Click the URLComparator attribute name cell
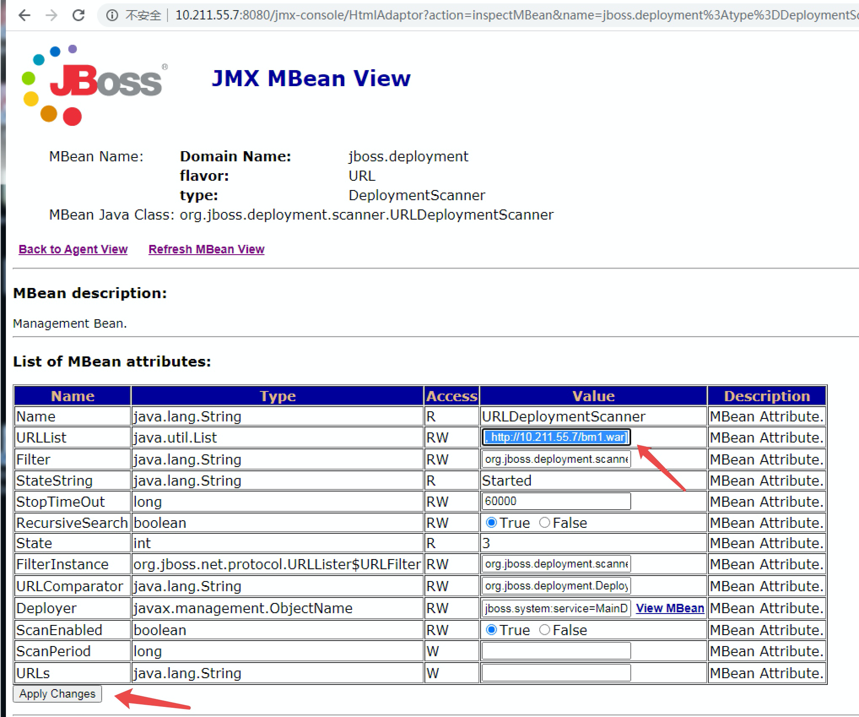The width and height of the screenshot is (859, 717). tap(73, 586)
